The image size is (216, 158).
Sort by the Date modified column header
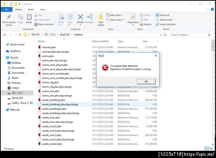(x=100, y=41)
